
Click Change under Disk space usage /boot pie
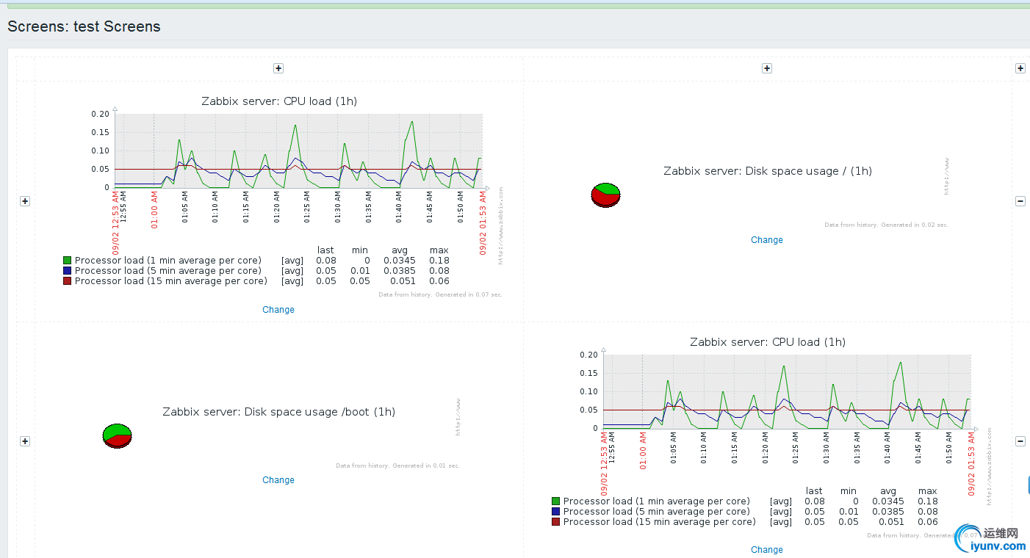tap(278, 480)
